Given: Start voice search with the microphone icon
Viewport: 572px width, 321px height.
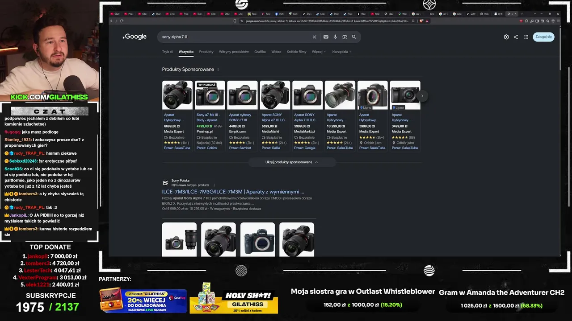Looking at the screenshot, I should (335, 37).
